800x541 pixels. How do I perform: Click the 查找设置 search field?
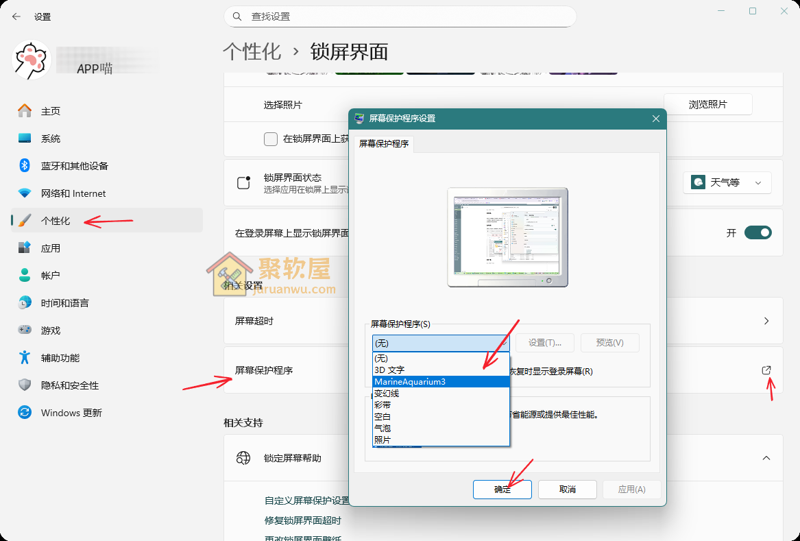coord(400,16)
